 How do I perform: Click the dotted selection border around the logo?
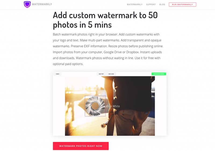click(95, 96)
